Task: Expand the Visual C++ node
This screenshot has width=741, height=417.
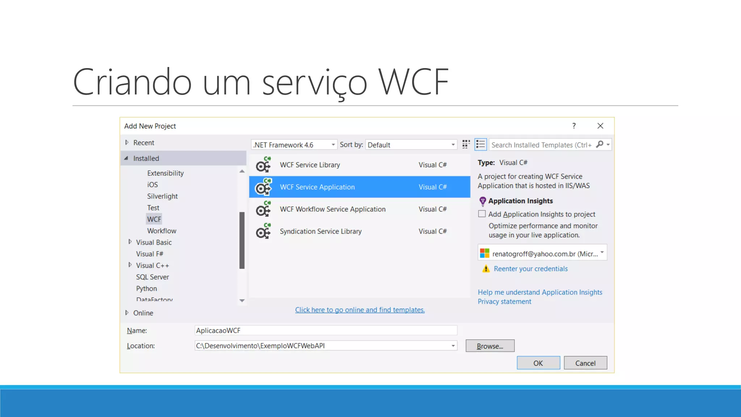Action: 130,265
